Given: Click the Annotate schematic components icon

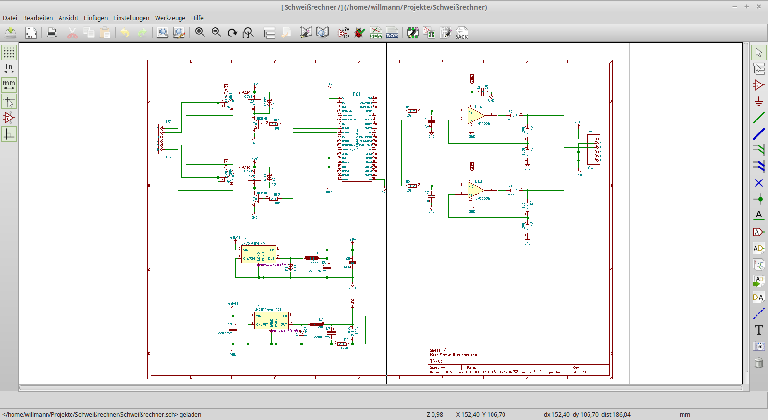Looking at the screenshot, I should tap(344, 33).
